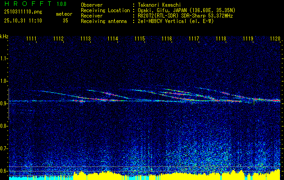Click the HROFFT program title

(x=28, y=4)
